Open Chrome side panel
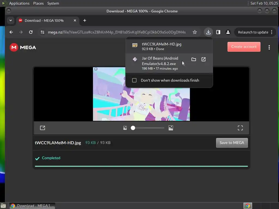Screen dimensions: 279x209 click(x=218, y=32)
